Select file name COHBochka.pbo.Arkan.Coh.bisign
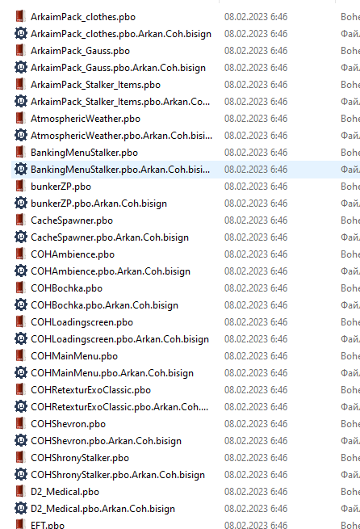This screenshot has height=529, width=360. pos(104,305)
